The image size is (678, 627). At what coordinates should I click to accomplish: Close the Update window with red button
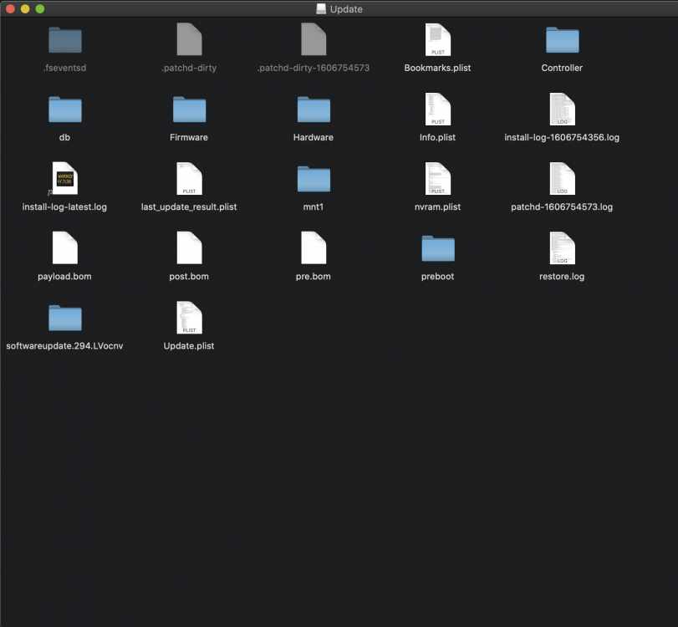(x=10, y=8)
